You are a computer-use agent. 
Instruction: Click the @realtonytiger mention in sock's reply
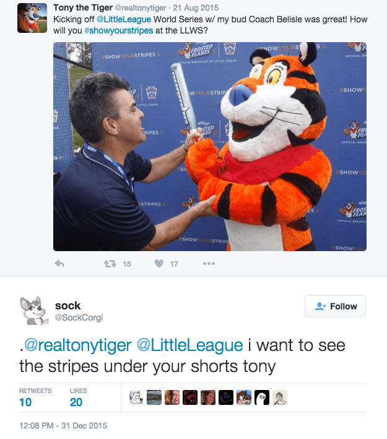(78, 345)
